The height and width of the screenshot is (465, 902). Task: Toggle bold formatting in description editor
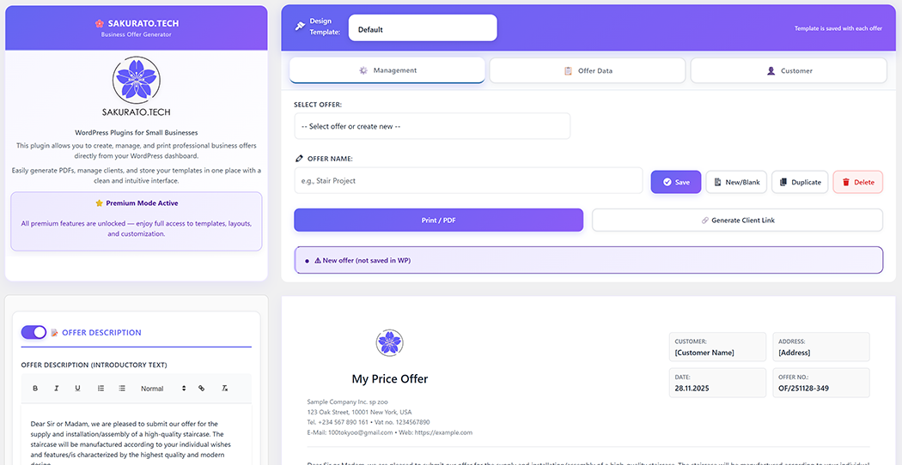tap(35, 389)
